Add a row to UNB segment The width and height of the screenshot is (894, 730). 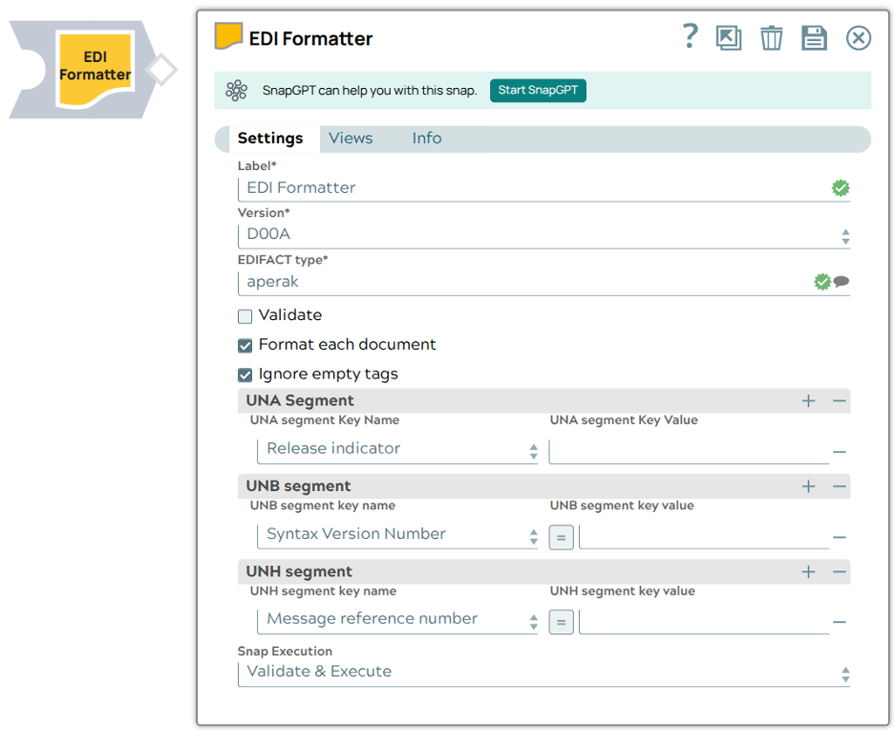click(808, 486)
